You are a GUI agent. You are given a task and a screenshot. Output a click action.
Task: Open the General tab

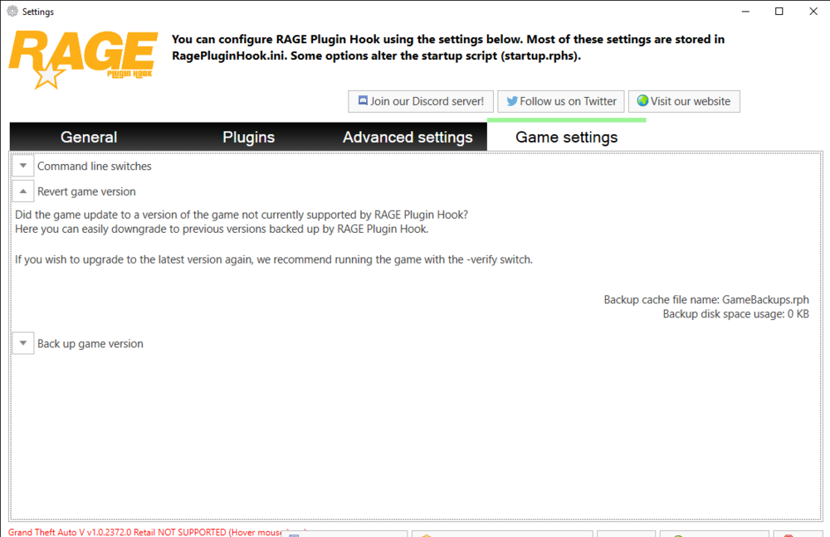click(x=89, y=137)
